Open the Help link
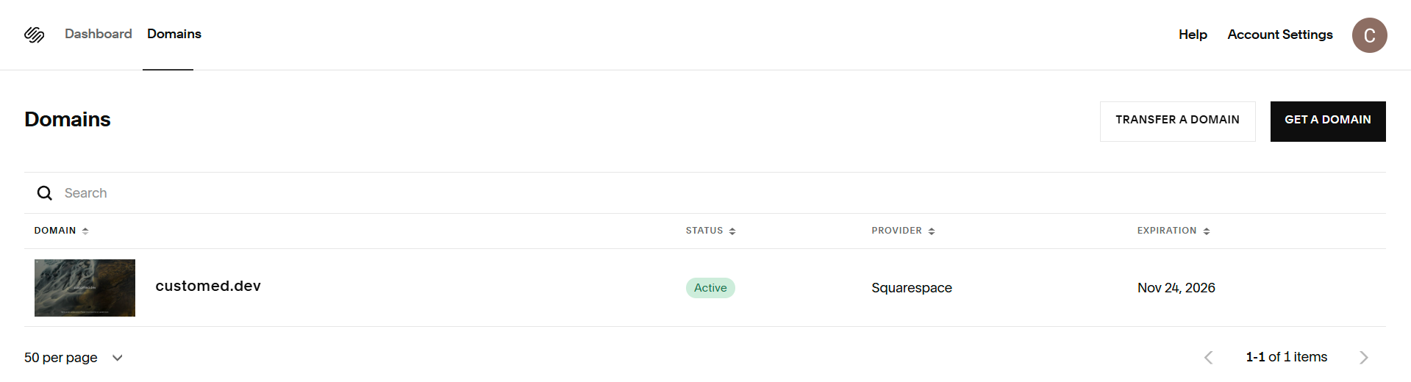Image resolution: width=1411 pixels, height=382 pixels. 1193,35
